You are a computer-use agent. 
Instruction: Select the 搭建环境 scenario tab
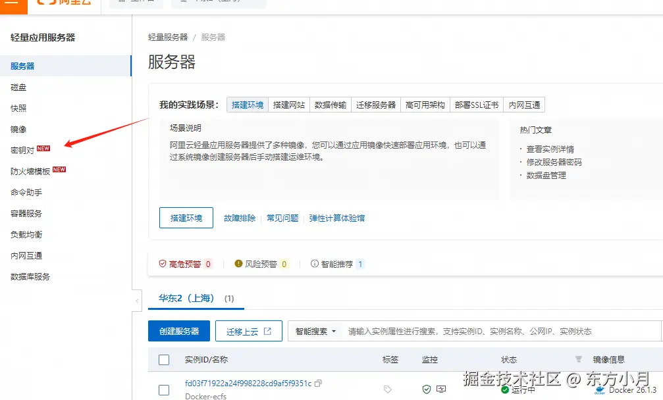click(x=248, y=105)
